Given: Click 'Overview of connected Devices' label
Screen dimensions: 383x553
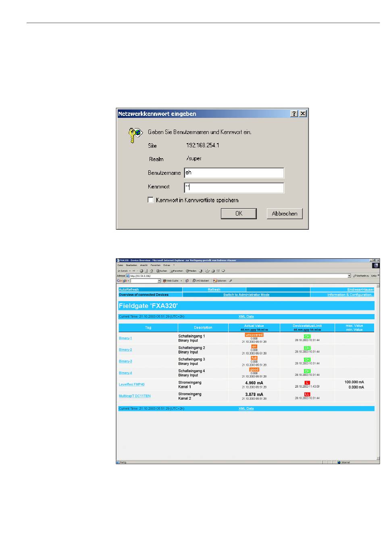Looking at the screenshot, I should pyautogui.click(x=144, y=295).
